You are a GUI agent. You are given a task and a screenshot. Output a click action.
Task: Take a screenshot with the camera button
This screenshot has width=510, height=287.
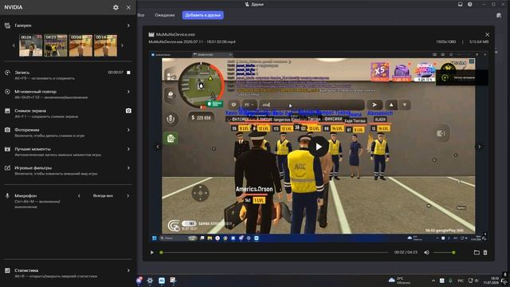pyautogui.click(x=128, y=111)
